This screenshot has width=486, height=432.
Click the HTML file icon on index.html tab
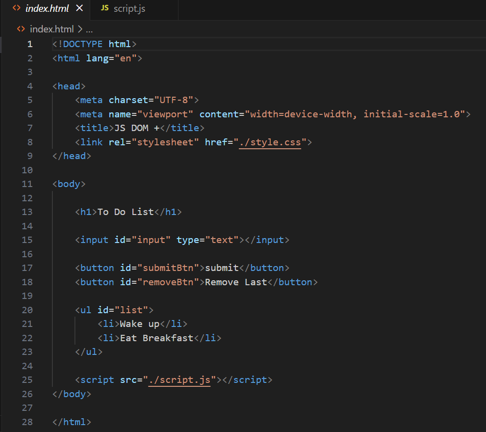pyautogui.click(x=16, y=8)
